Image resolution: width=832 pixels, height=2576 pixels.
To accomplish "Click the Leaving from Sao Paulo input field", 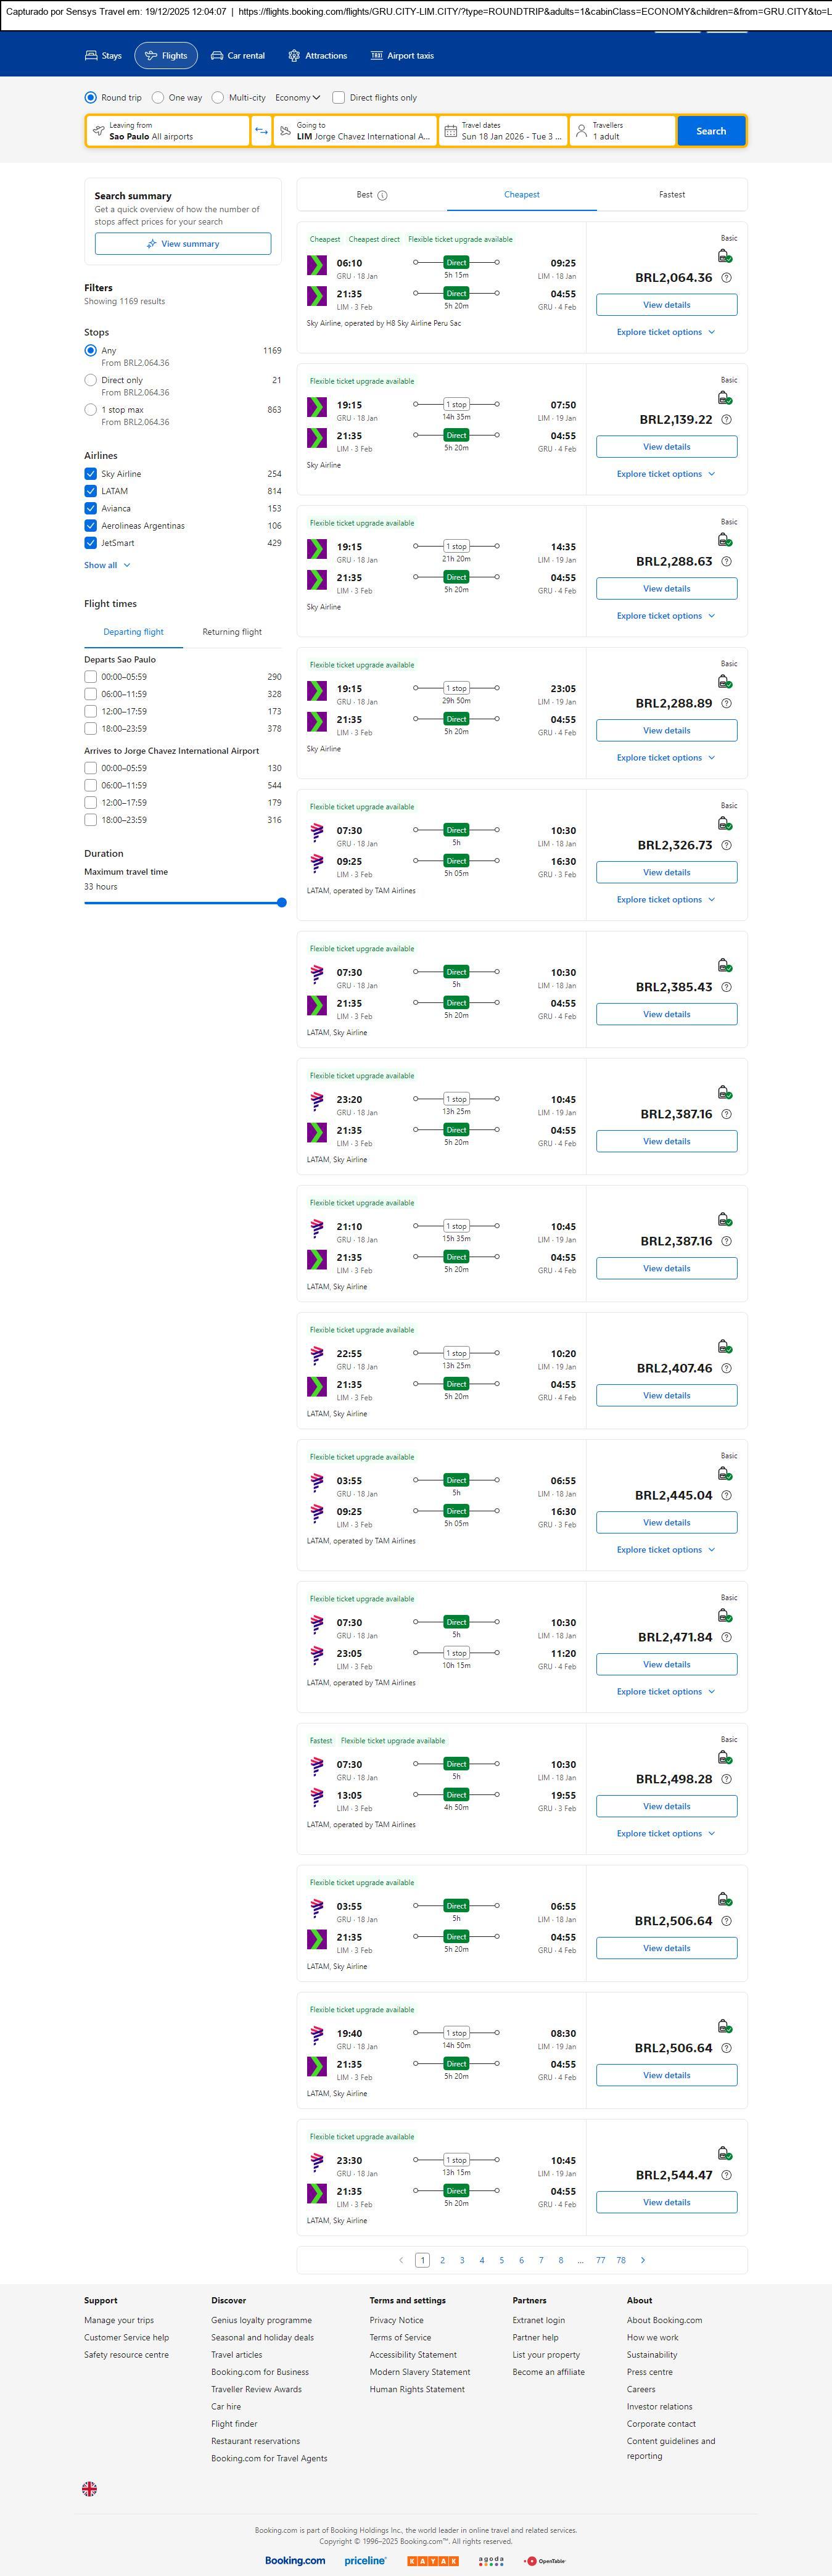I will tap(168, 131).
